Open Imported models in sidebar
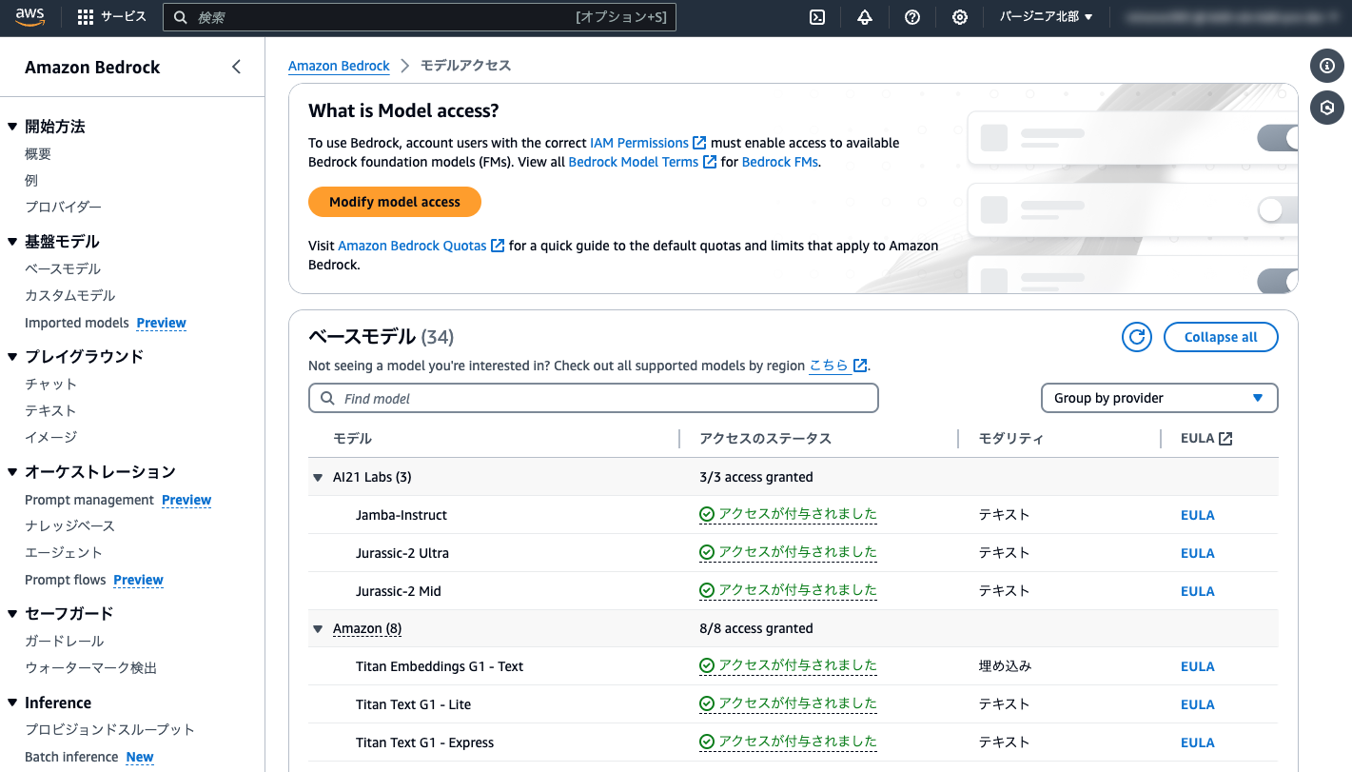This screenshot has height=772, width=1352. [77, 323]
